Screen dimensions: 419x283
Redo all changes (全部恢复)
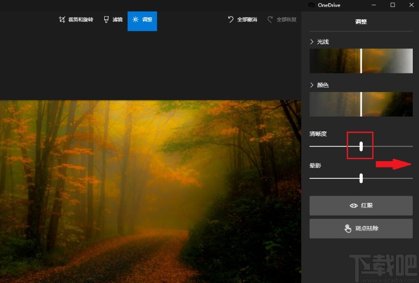282,19
